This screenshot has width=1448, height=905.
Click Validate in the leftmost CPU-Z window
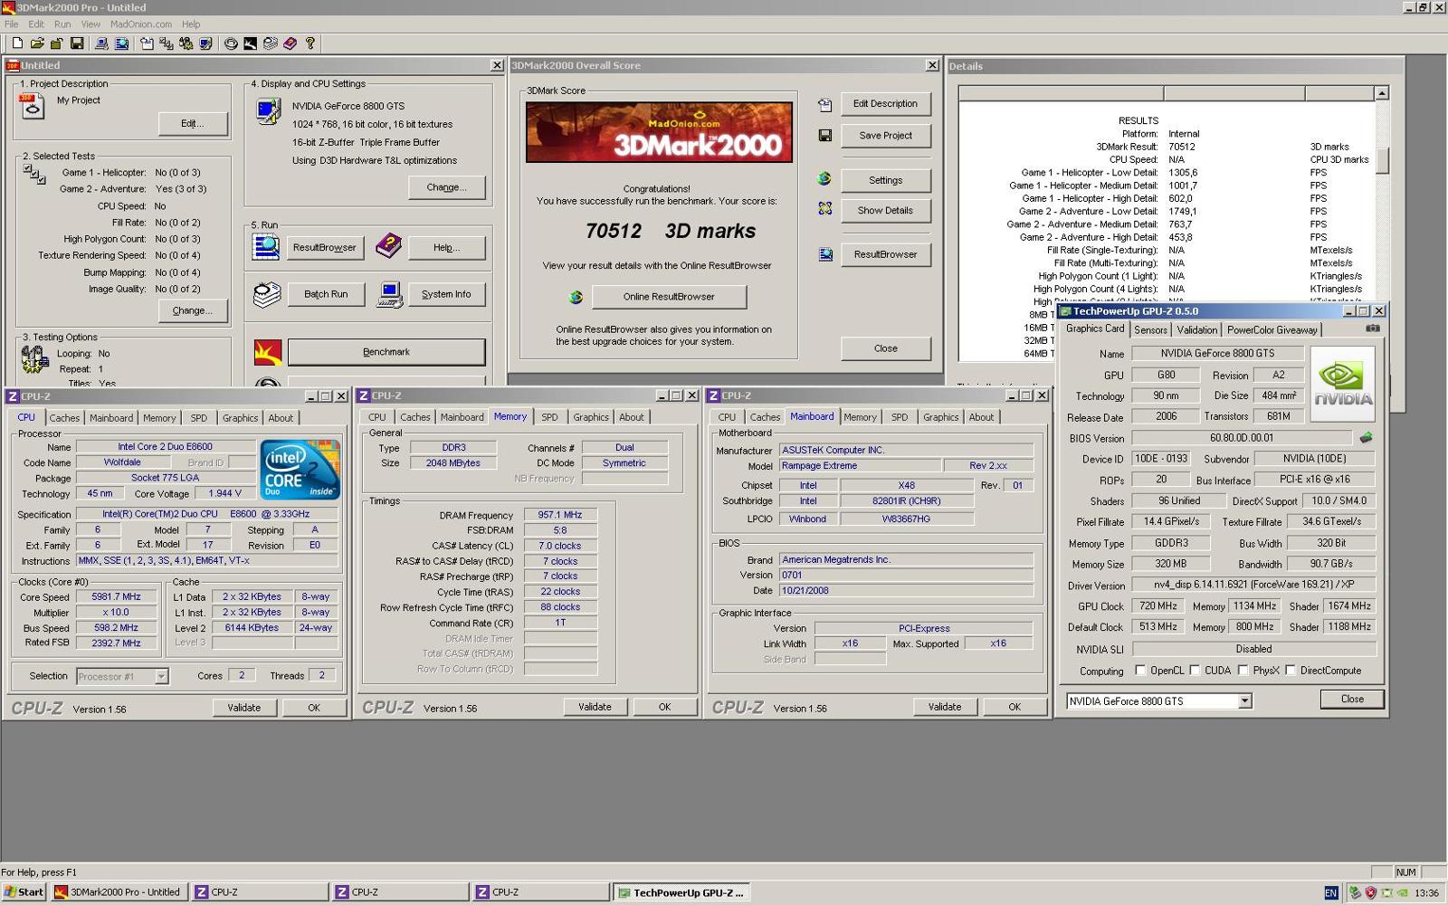point(244,708)
